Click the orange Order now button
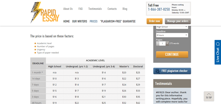Screen dimensions: 221x104 click(154, 21)
